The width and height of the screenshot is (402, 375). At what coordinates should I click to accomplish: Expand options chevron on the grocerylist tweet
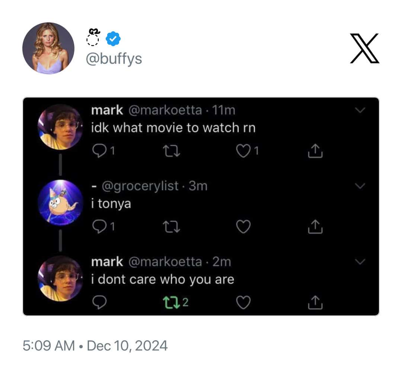(x=361, y=186)
